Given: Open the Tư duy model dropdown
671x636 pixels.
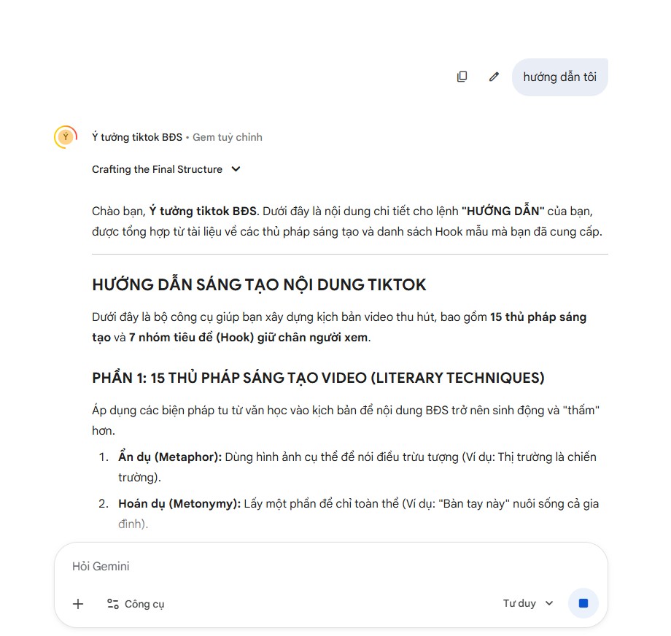Looking at the screenshot, I should click(x=528, y=603).
